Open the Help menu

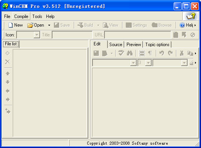pyautogui.click(x=50, y=16)
